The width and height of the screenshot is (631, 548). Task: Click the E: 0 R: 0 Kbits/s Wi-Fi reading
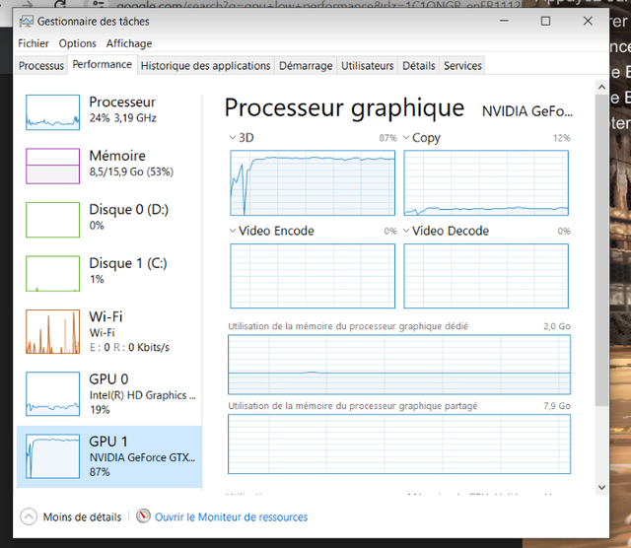[129, 347]
